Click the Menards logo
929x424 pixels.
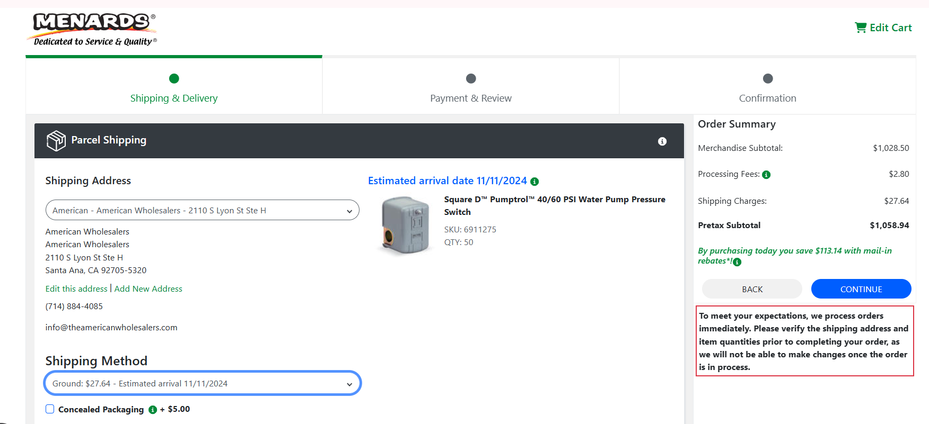click(92, 29)
